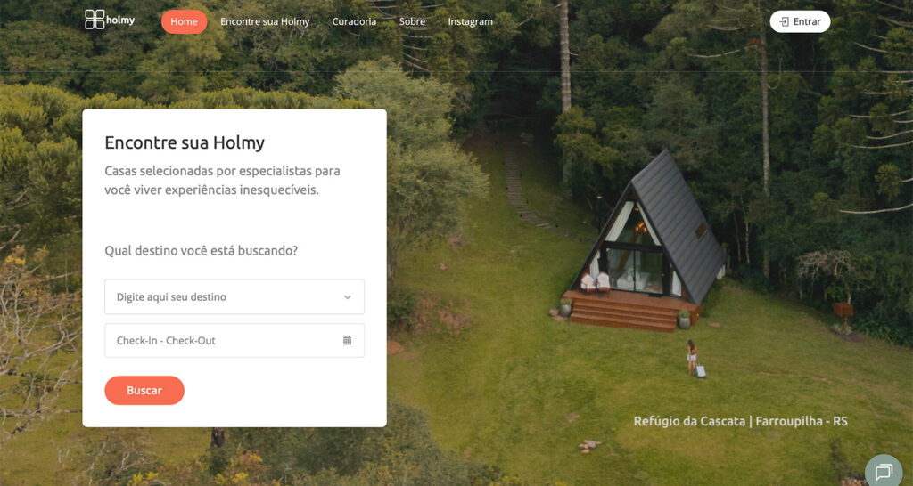Open the 'Digite aqui seu destino' combo box

tap(234, 297)
